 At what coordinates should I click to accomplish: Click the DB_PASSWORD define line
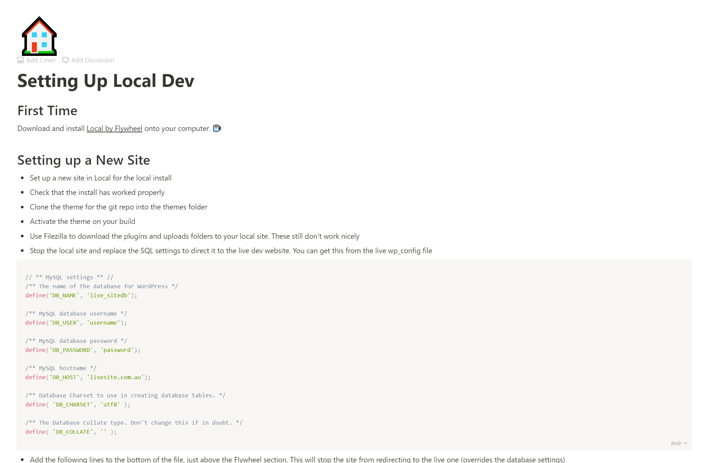[x=83, y=350]
